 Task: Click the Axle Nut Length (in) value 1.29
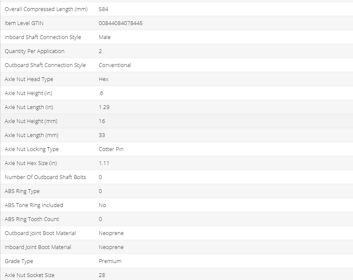click(x=104, y=107)
